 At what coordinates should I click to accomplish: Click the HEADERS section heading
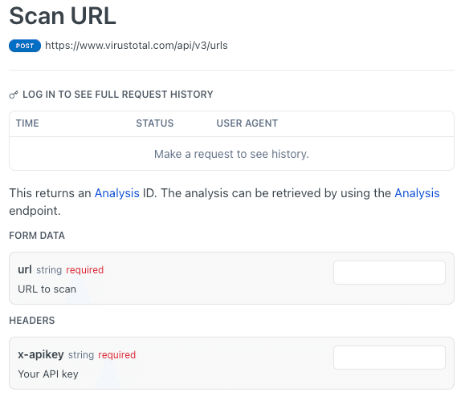click(32, 321)
